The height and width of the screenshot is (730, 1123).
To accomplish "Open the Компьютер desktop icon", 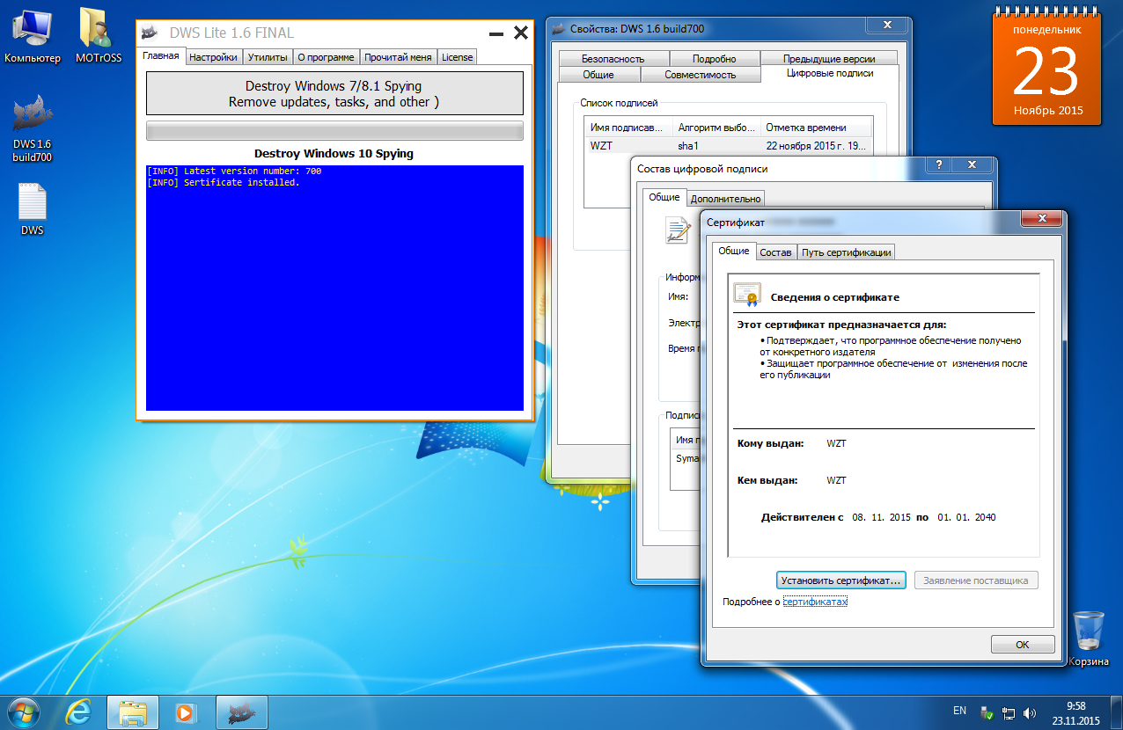I will click(x=33, y=36).
